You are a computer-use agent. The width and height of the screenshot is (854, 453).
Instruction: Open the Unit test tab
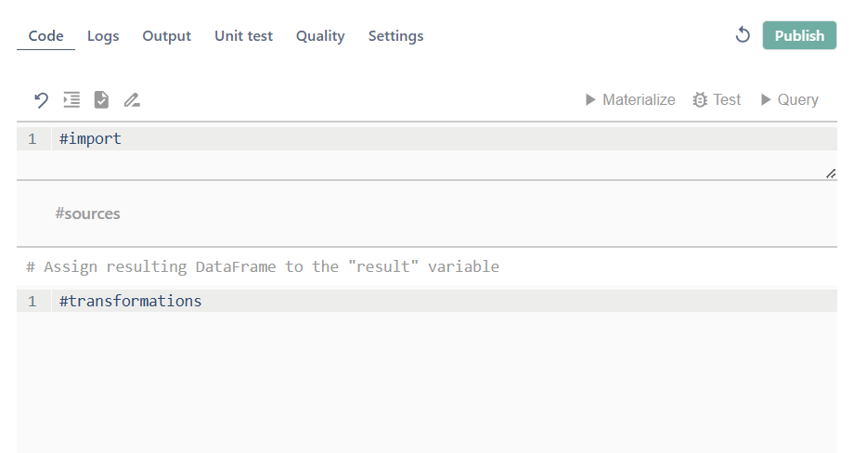[243, 36]
